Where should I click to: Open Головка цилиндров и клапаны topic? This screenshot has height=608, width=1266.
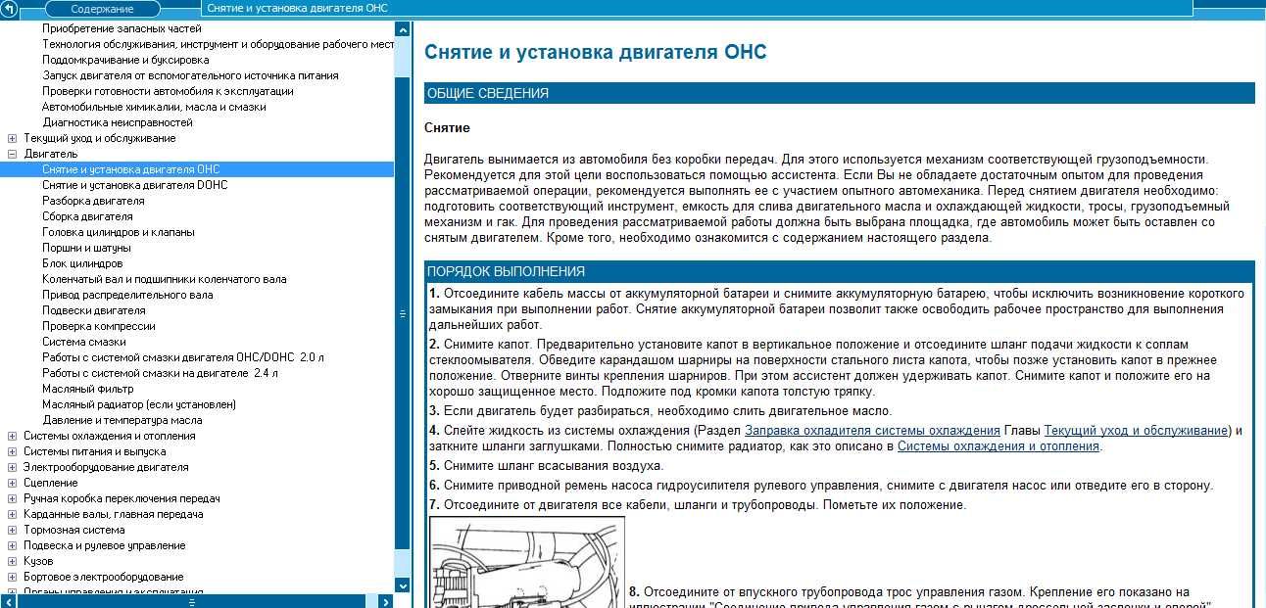point(119,232)
